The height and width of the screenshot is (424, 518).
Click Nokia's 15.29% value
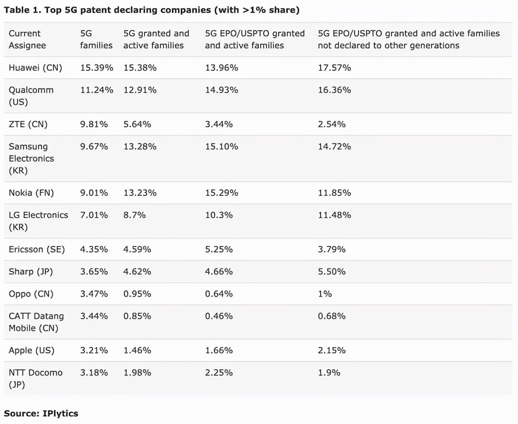(221, 193)
